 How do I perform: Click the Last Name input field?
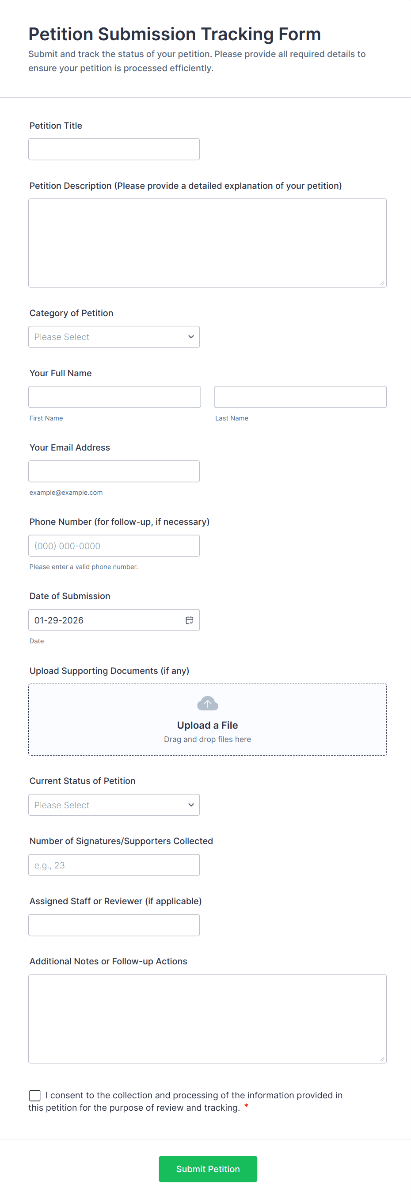pyautogui.click(x=301, y=397)
